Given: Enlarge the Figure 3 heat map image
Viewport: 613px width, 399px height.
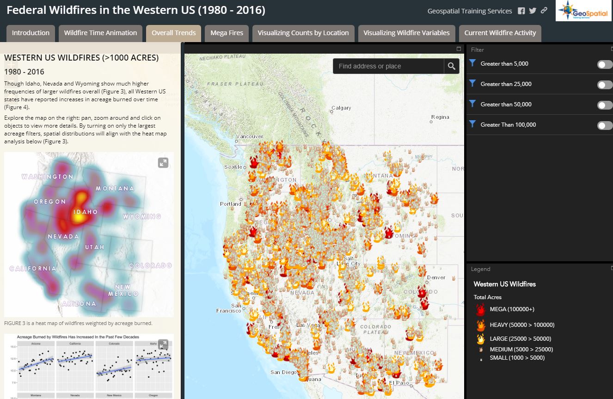Looking at the screenshot, I should coord(163,163).
